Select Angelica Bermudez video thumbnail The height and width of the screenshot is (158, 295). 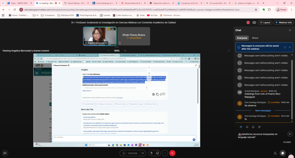tap(100, 36)
